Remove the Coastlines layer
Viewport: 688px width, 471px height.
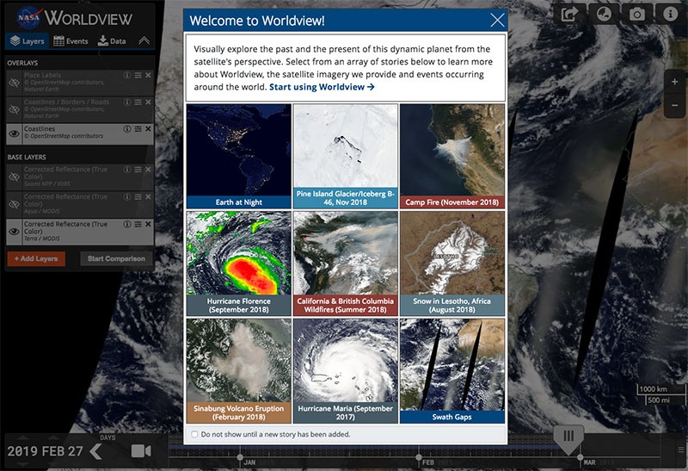148,129
